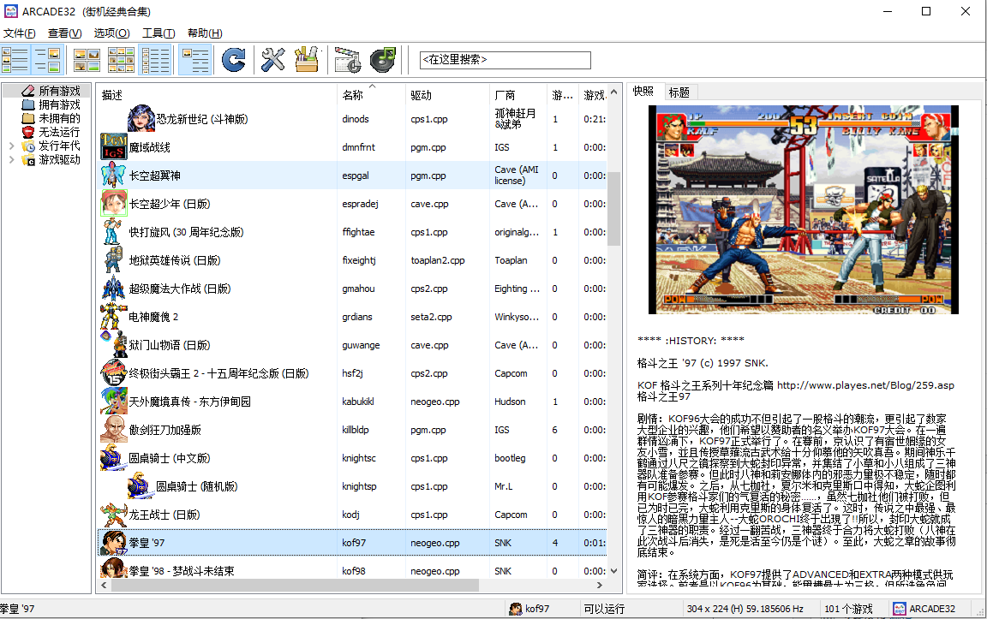Image resolution: width=987 pixels, height=619 pixels.
Task: Click the search field in toolbar
Action: pos(505,60)
